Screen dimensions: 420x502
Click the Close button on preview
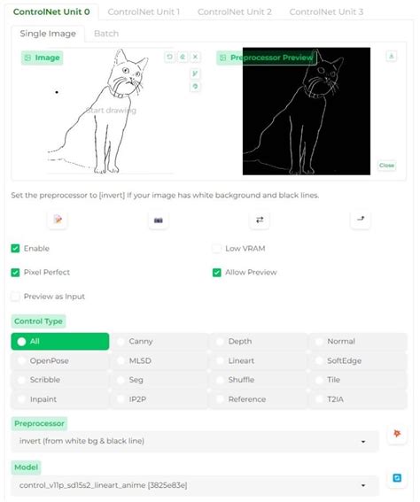pyautogui.click(x=386, y=166)
